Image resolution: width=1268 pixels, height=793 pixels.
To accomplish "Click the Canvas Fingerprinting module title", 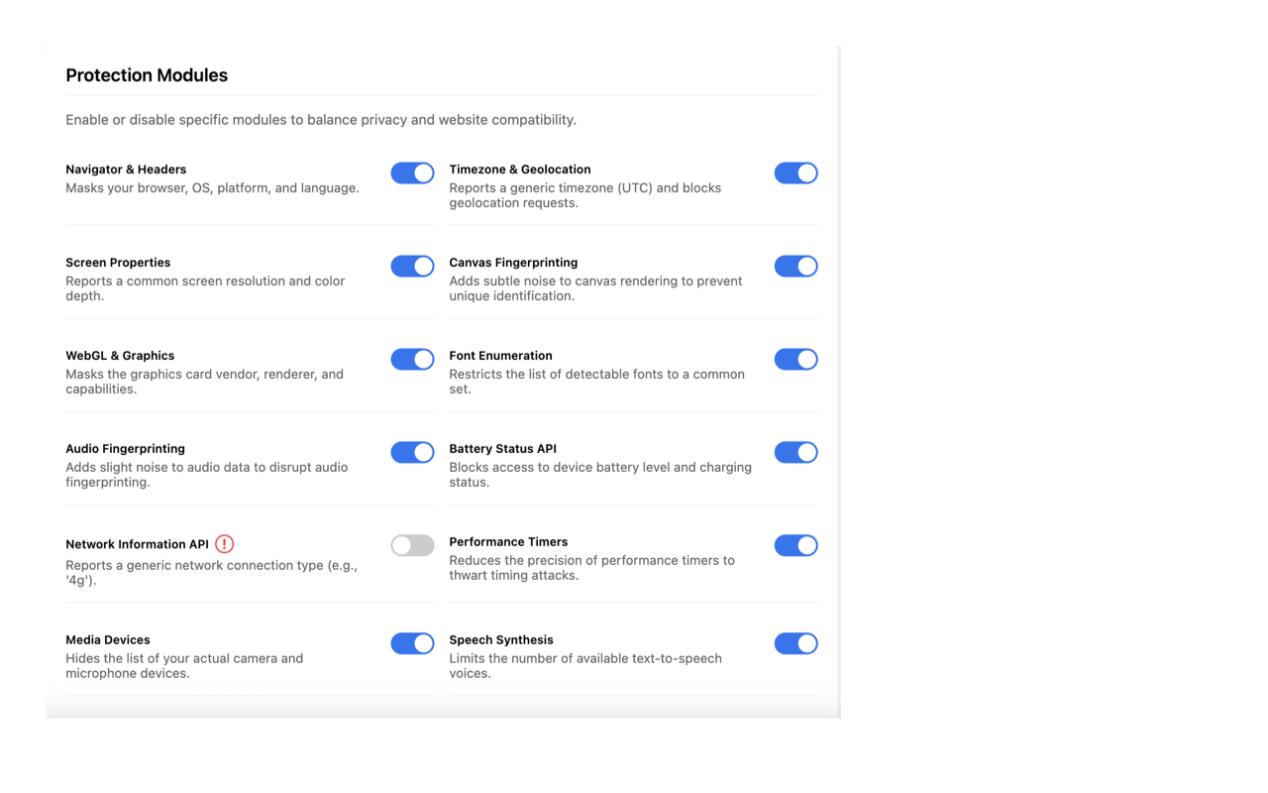I will (x=513, y=262).
